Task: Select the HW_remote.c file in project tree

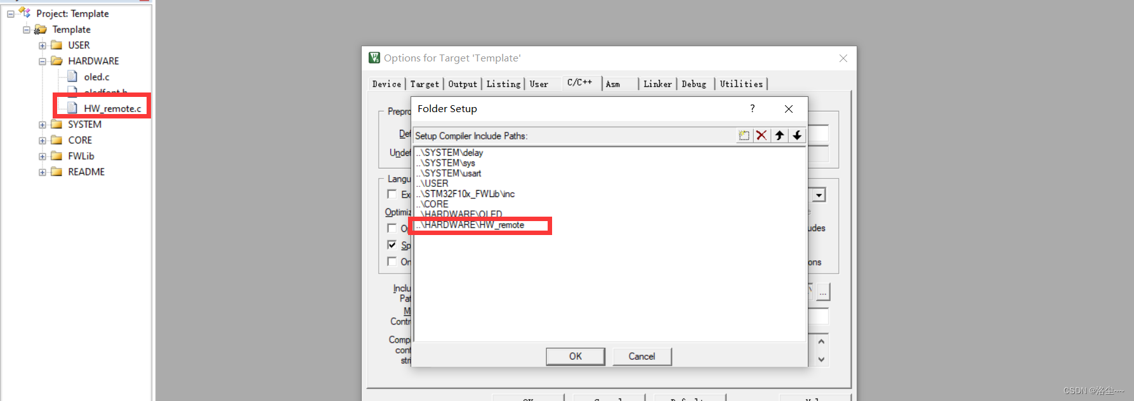Action: click(x=112, y=108)
